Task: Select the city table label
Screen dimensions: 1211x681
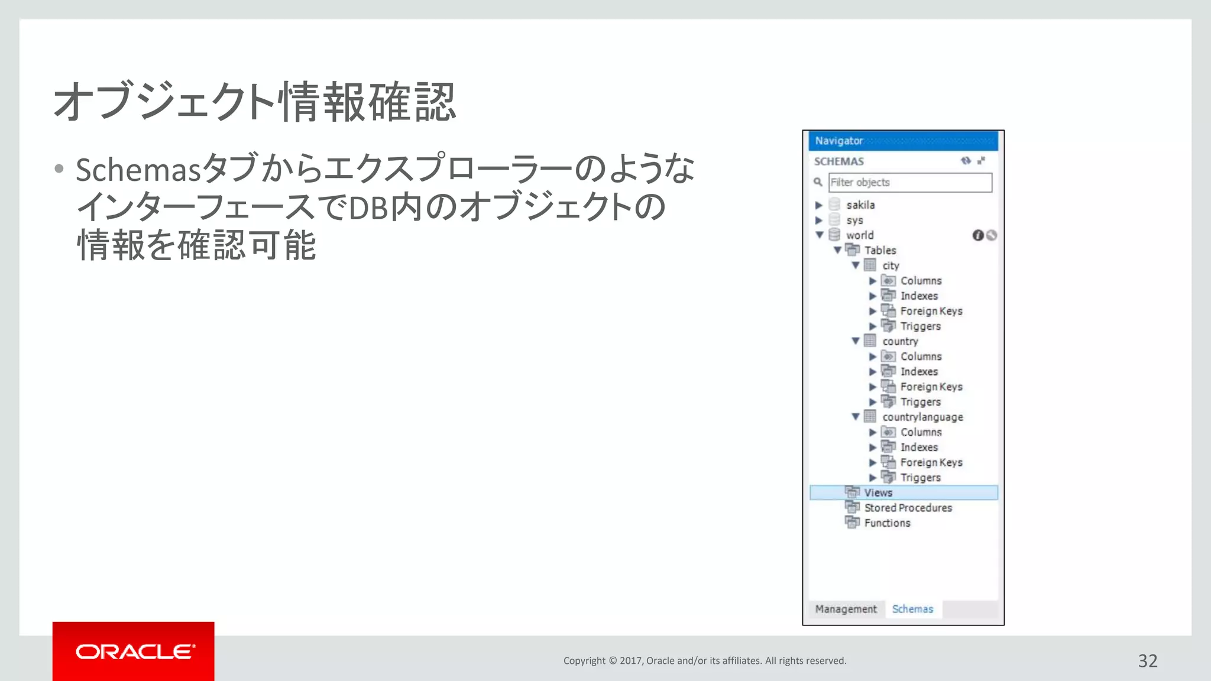Action: pyautogui.click(x=891, y=266)
